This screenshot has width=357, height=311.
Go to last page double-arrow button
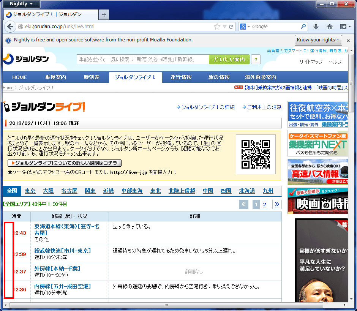coord(277,205)
